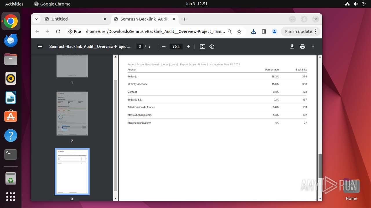Open the system power icon

(x=363, y=4)
